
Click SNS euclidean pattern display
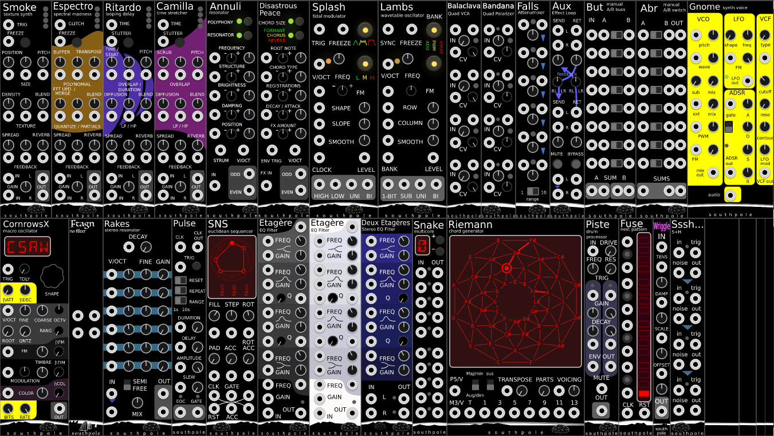(x=232, y=266)
